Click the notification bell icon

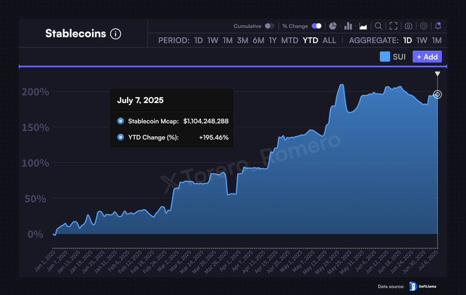(438, 26)
